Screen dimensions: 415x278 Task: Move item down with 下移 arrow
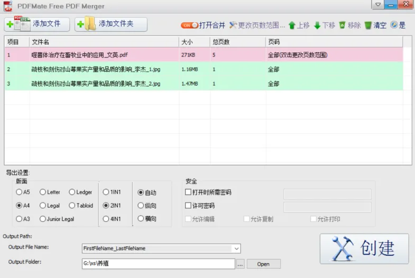click(x=317, y=25)
